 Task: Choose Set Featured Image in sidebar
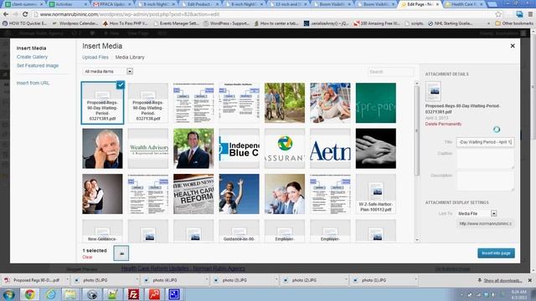(x=38, y=65)
